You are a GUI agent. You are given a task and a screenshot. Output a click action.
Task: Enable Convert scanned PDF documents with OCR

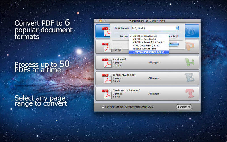coord(103,107)
